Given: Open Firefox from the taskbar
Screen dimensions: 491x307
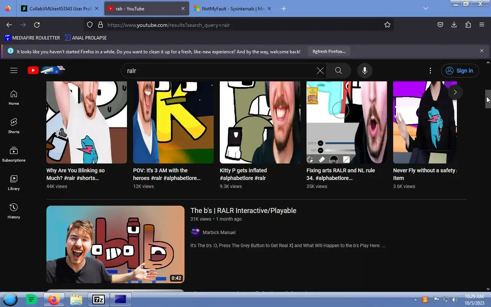Looking at the screenshot, I should (54, 299).
